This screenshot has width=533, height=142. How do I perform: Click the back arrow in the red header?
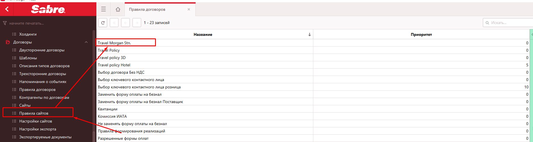coord(7,9)
